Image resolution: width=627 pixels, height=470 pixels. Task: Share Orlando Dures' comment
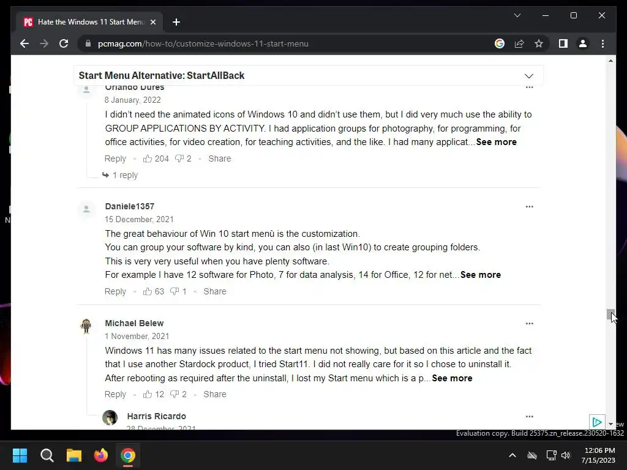(x=220, y=159)
